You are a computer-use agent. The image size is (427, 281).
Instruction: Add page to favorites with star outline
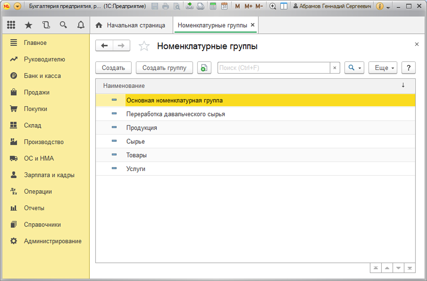tap(144, 46)
